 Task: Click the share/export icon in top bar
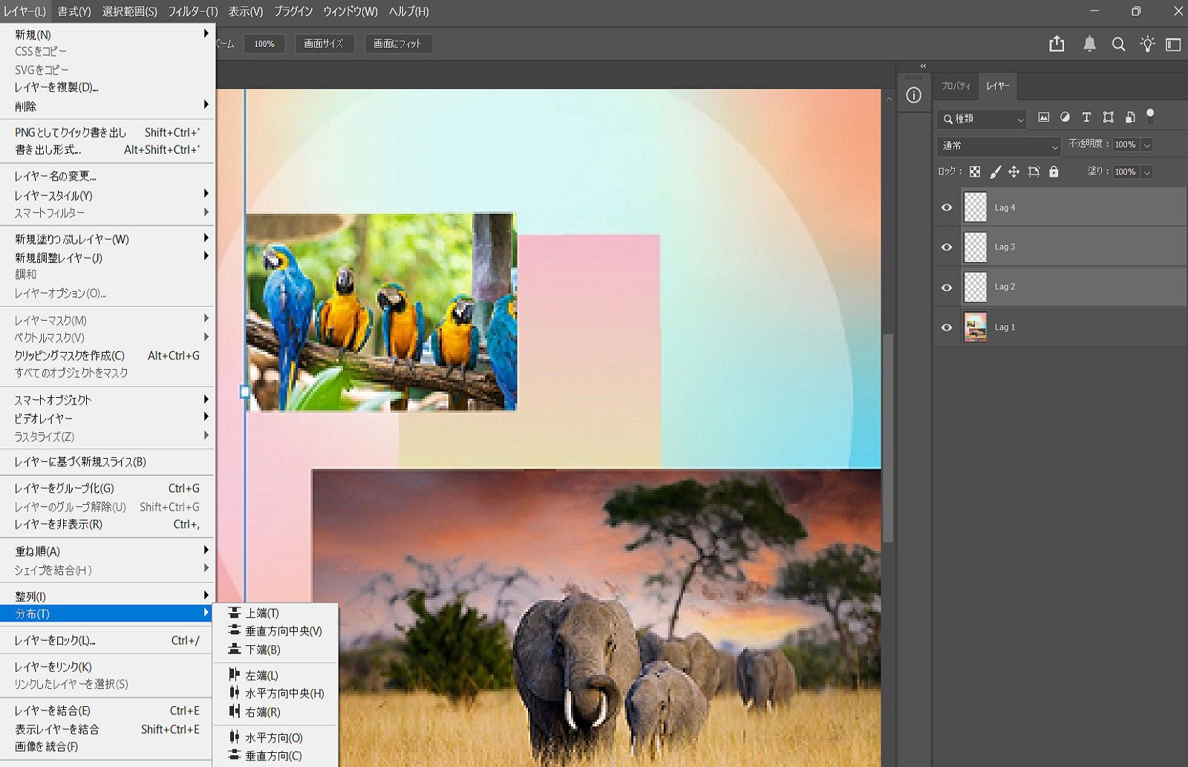1057,45
